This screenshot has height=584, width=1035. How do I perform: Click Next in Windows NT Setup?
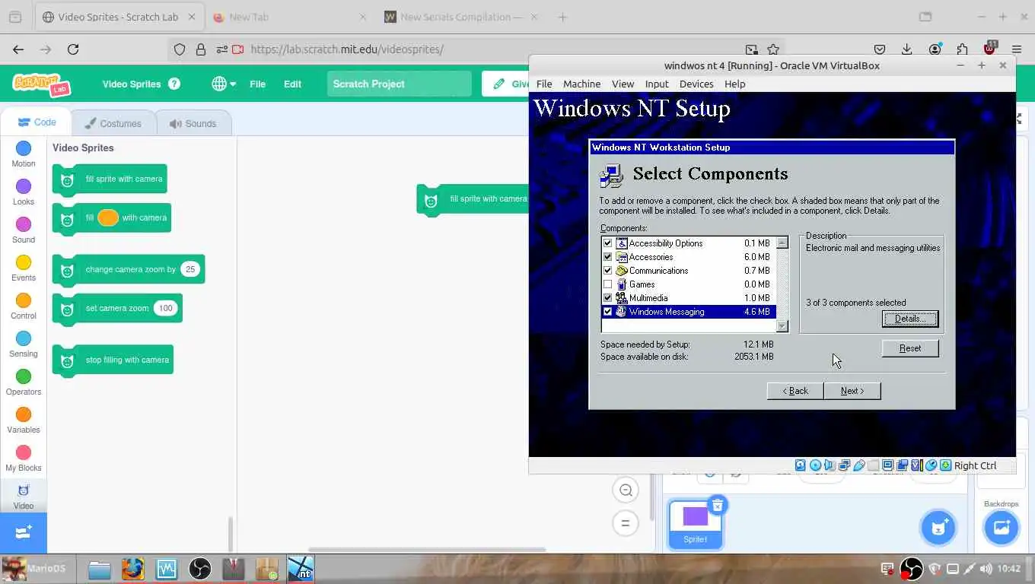coord(852,391)
